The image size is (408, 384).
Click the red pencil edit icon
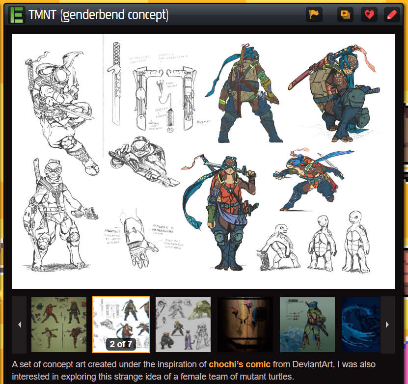click(x=392, y=14)
